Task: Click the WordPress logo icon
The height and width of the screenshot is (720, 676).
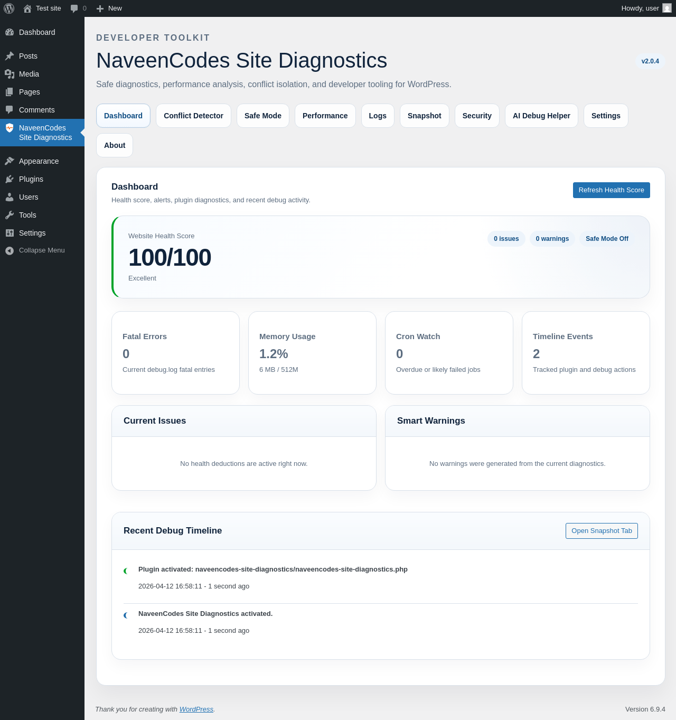Action: (x=9, y=8)
